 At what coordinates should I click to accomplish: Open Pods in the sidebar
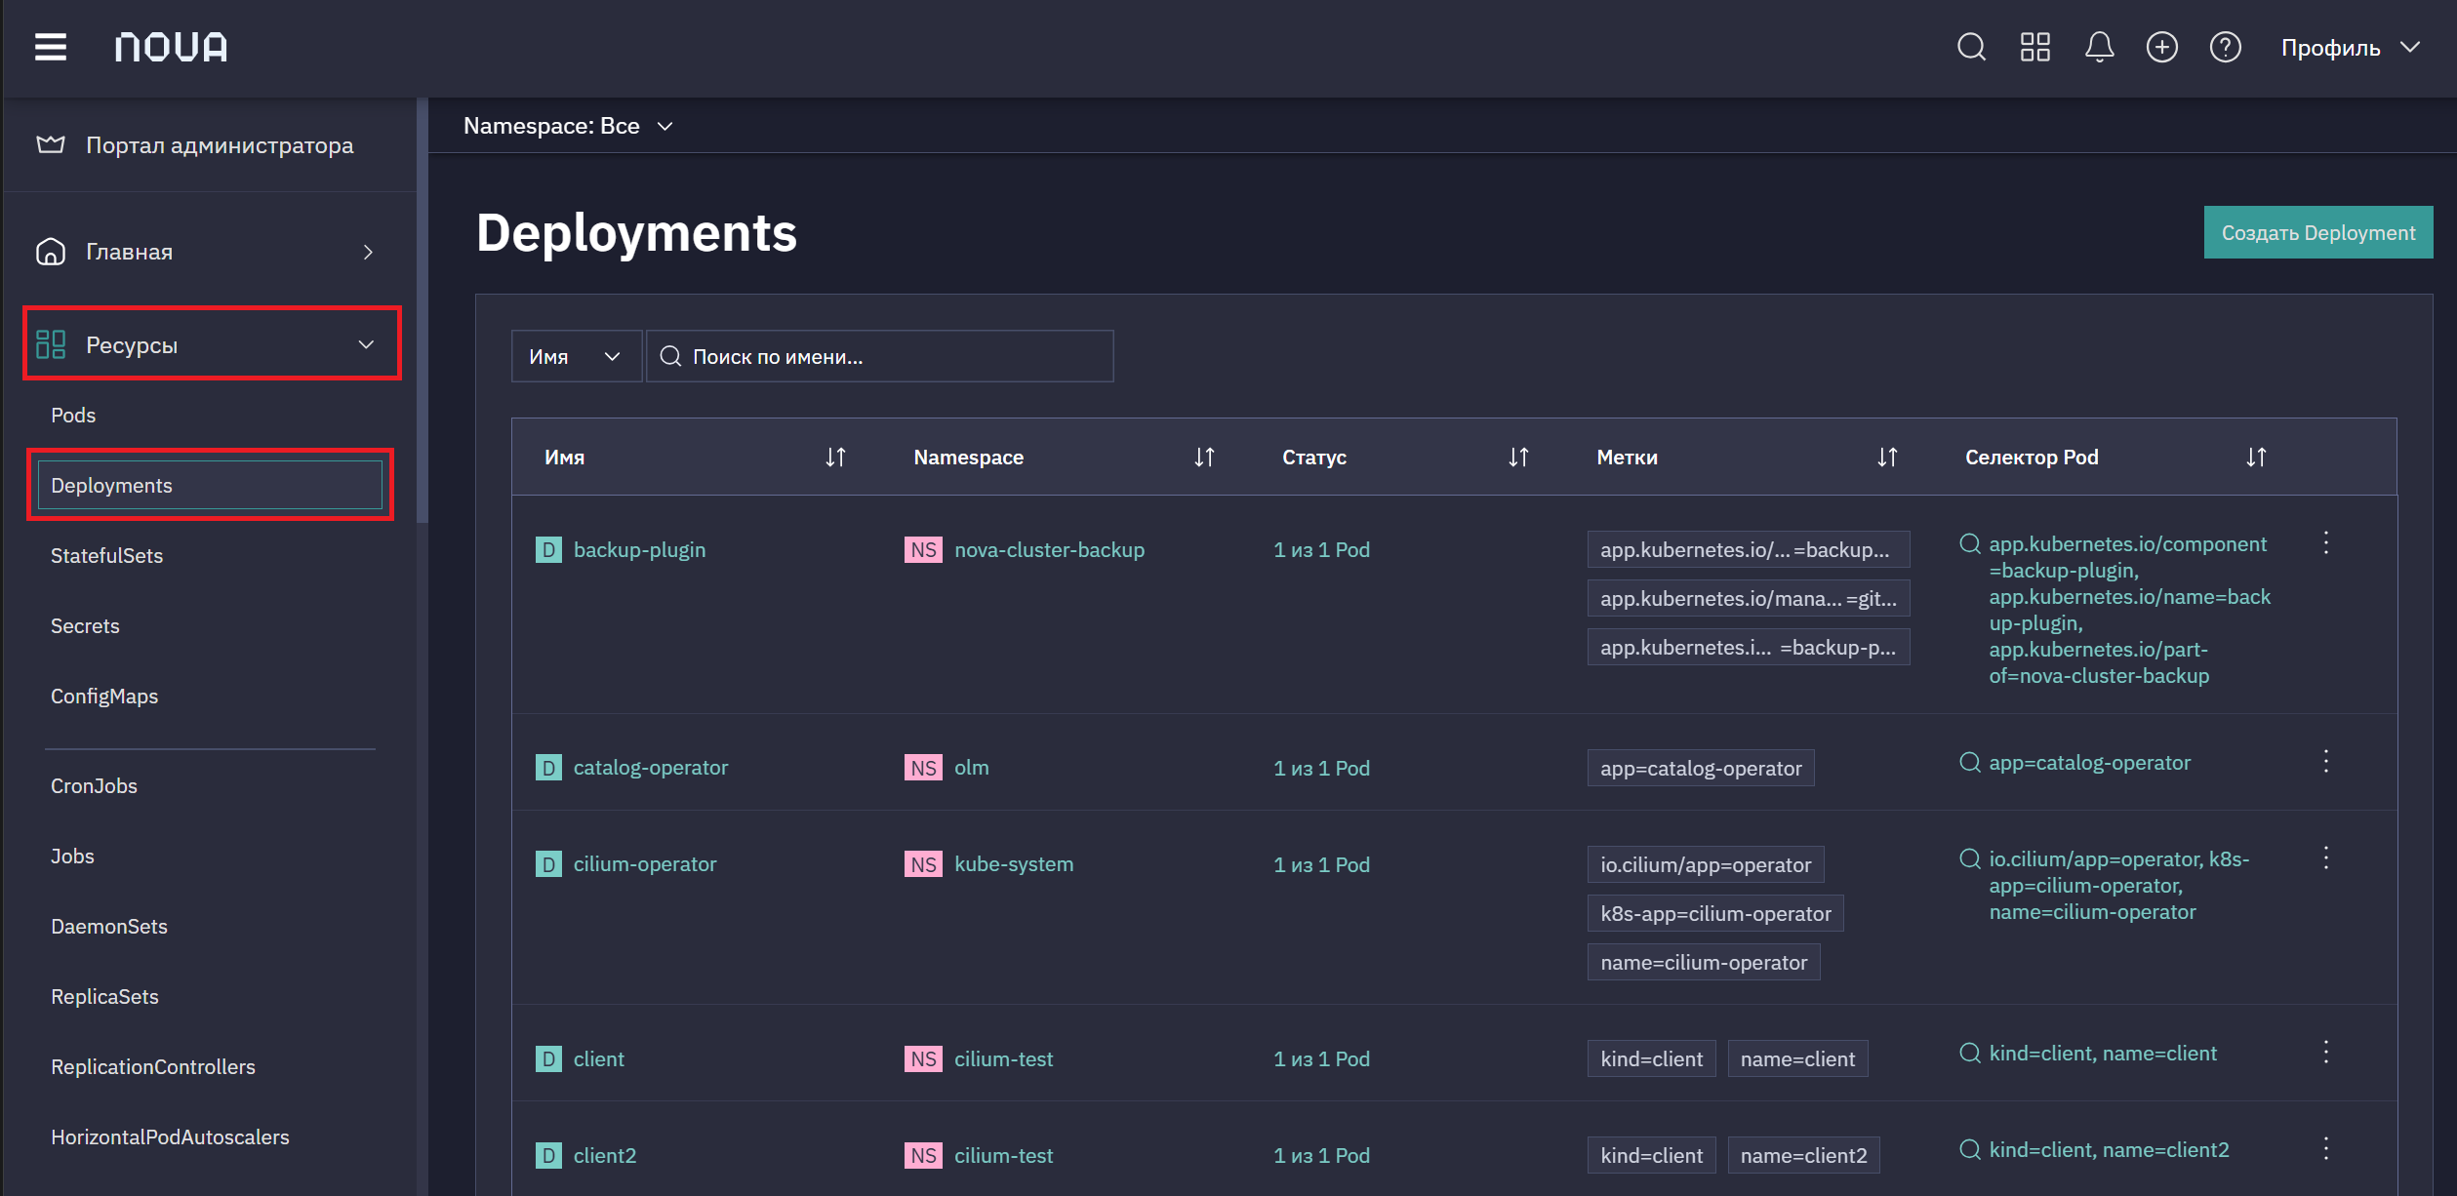click(x=73, y=415)
